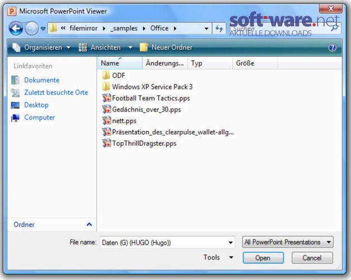
Task: Open recent pages dropdown beside navigation arrows
Action: coord(43,29)
